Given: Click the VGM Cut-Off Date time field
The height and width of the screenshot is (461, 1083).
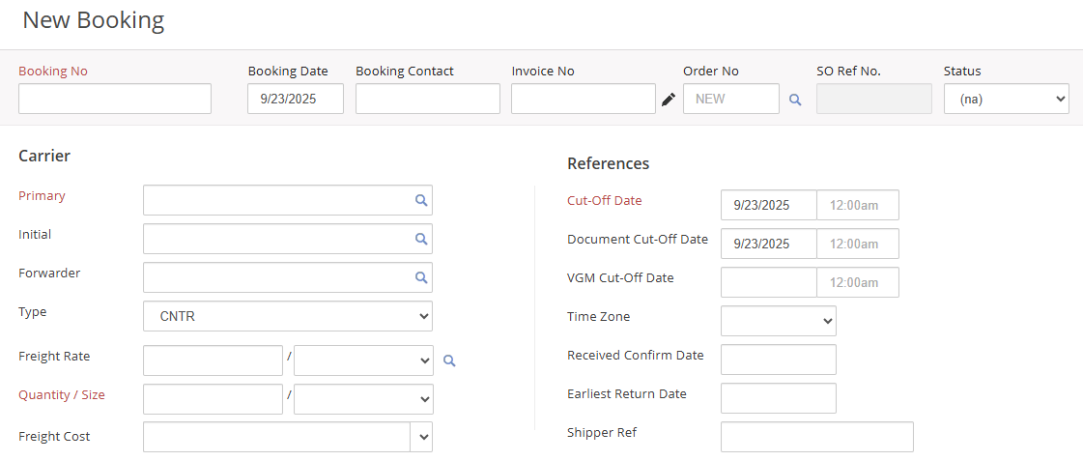Looking at the screenshot, I should (x=858, y=282).
